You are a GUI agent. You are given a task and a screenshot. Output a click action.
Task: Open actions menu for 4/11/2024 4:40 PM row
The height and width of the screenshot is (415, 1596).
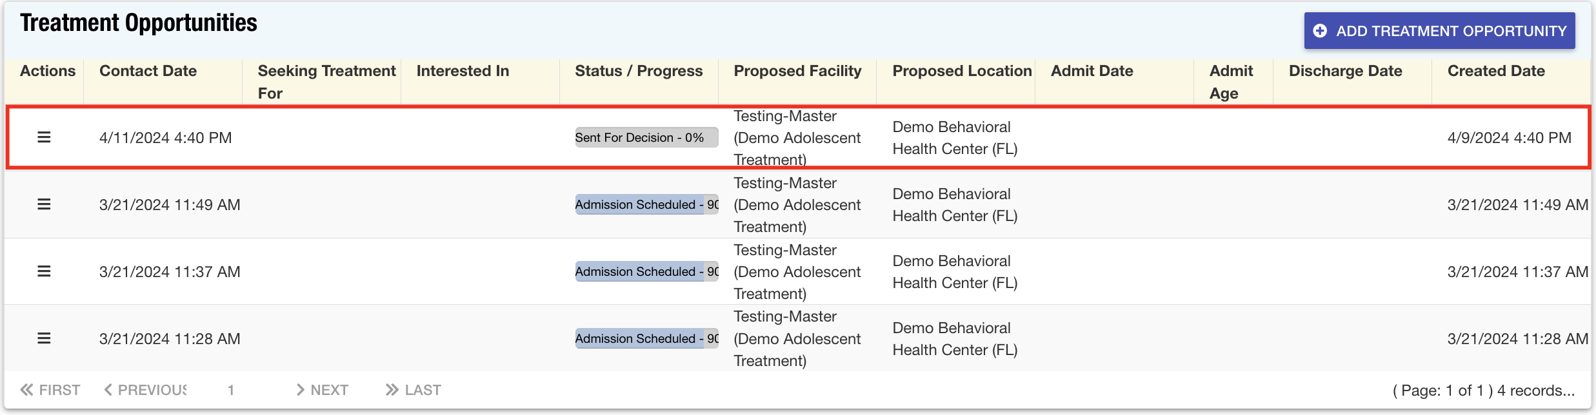click(x=44, y=137)
